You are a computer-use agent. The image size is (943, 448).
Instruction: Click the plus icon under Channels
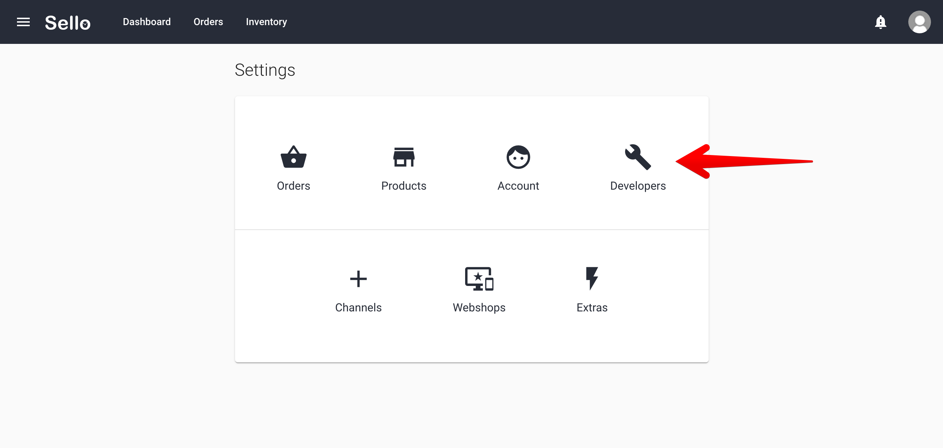[x=358, y=279]
